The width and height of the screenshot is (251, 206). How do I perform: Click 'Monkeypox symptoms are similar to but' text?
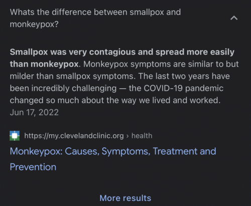tap(161, 64)
